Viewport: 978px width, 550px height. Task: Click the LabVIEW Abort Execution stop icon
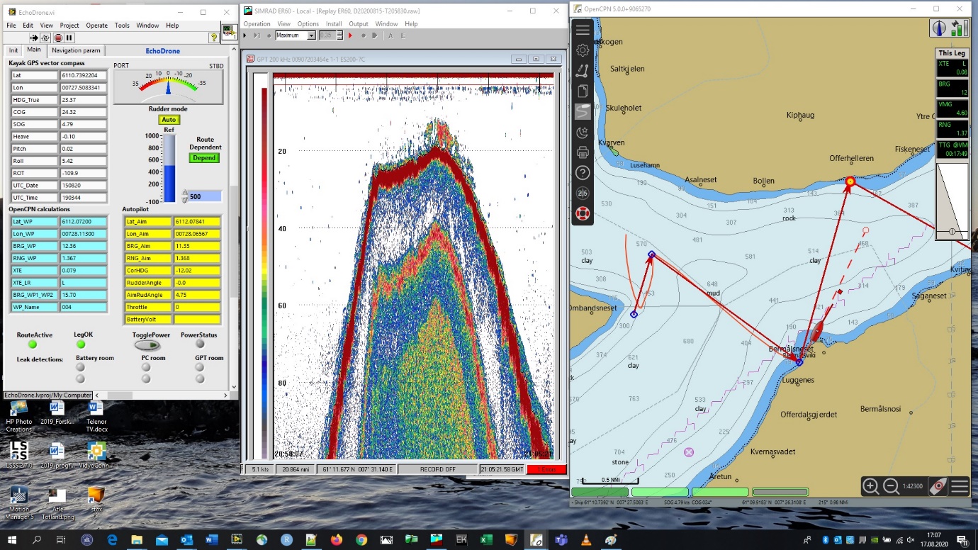(58, 38)
